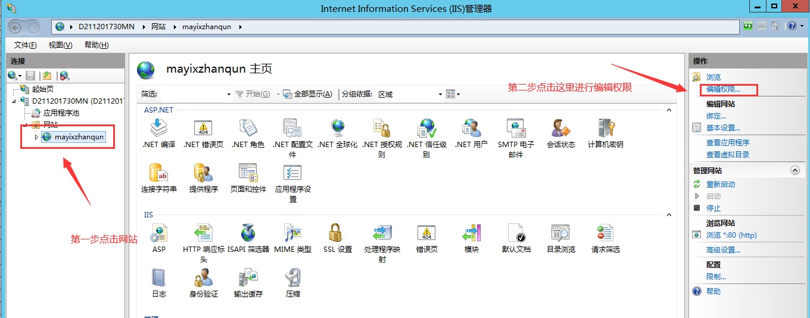
Task: Open the .NET 用户 feature icon
Action: 471,127
